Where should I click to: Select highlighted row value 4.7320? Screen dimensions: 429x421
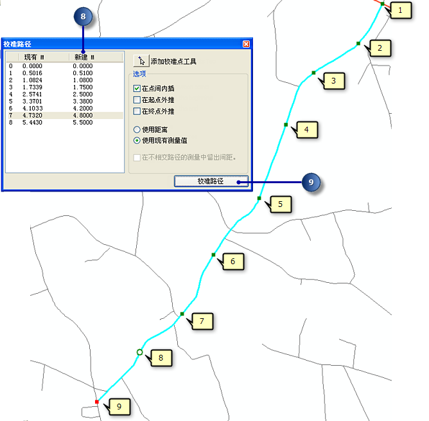click(32, 115)
